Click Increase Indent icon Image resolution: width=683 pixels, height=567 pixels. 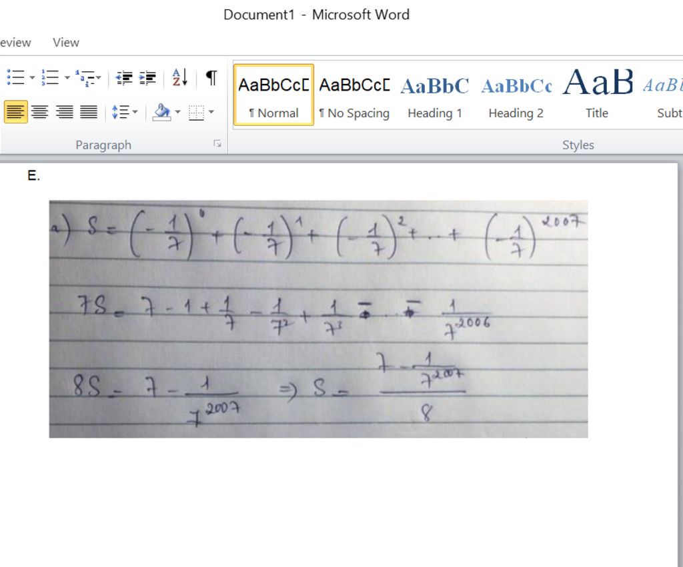pyautogui.click(x=147, y=78)
